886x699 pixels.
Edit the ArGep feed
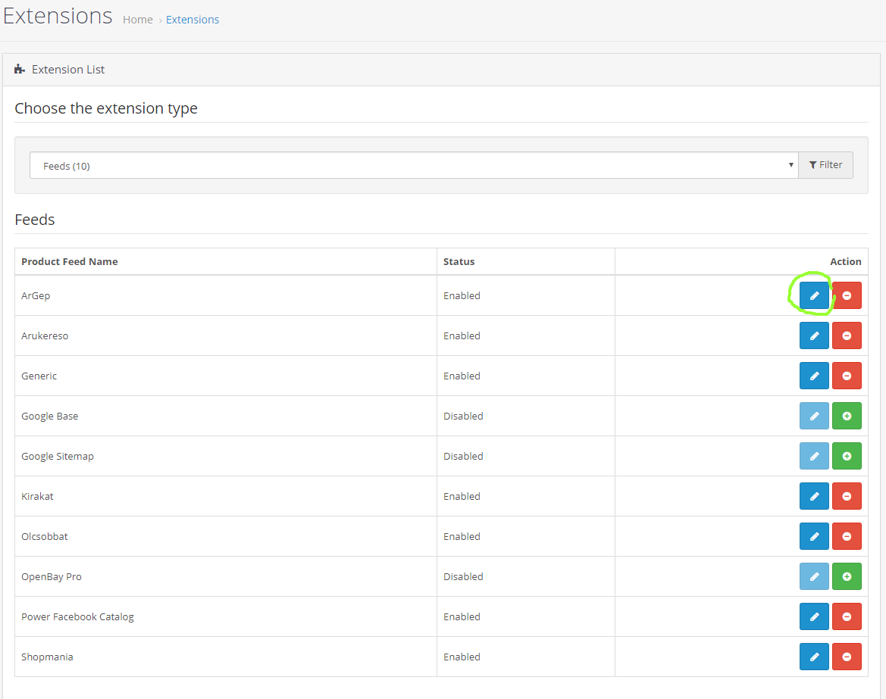(814, 295)
